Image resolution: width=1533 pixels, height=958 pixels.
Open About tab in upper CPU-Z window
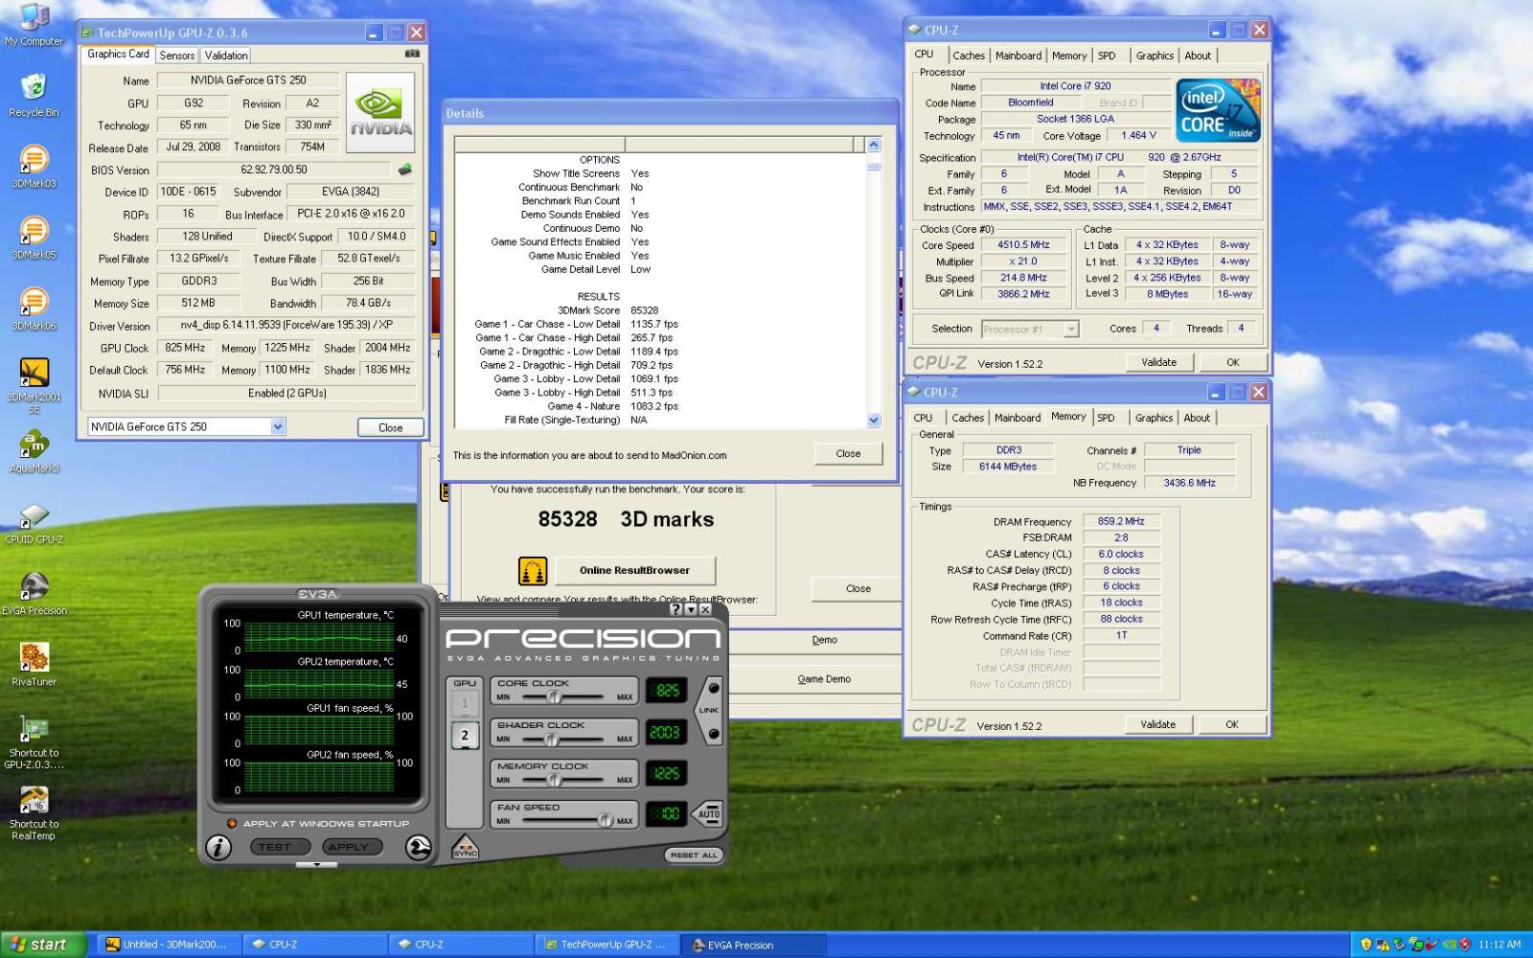point(1198,56)
